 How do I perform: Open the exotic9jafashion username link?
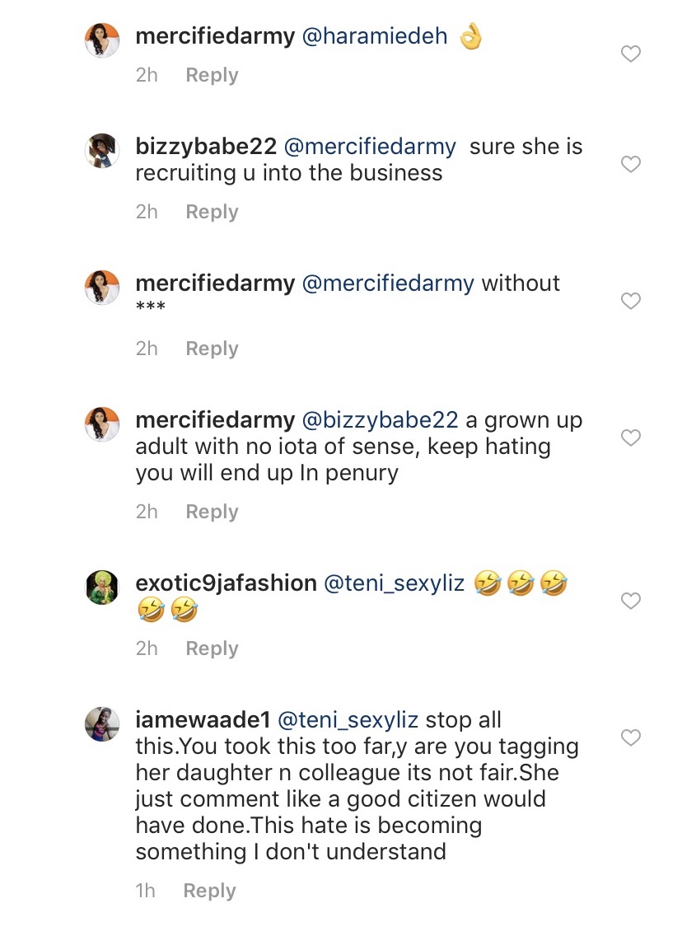pos(227,583)
